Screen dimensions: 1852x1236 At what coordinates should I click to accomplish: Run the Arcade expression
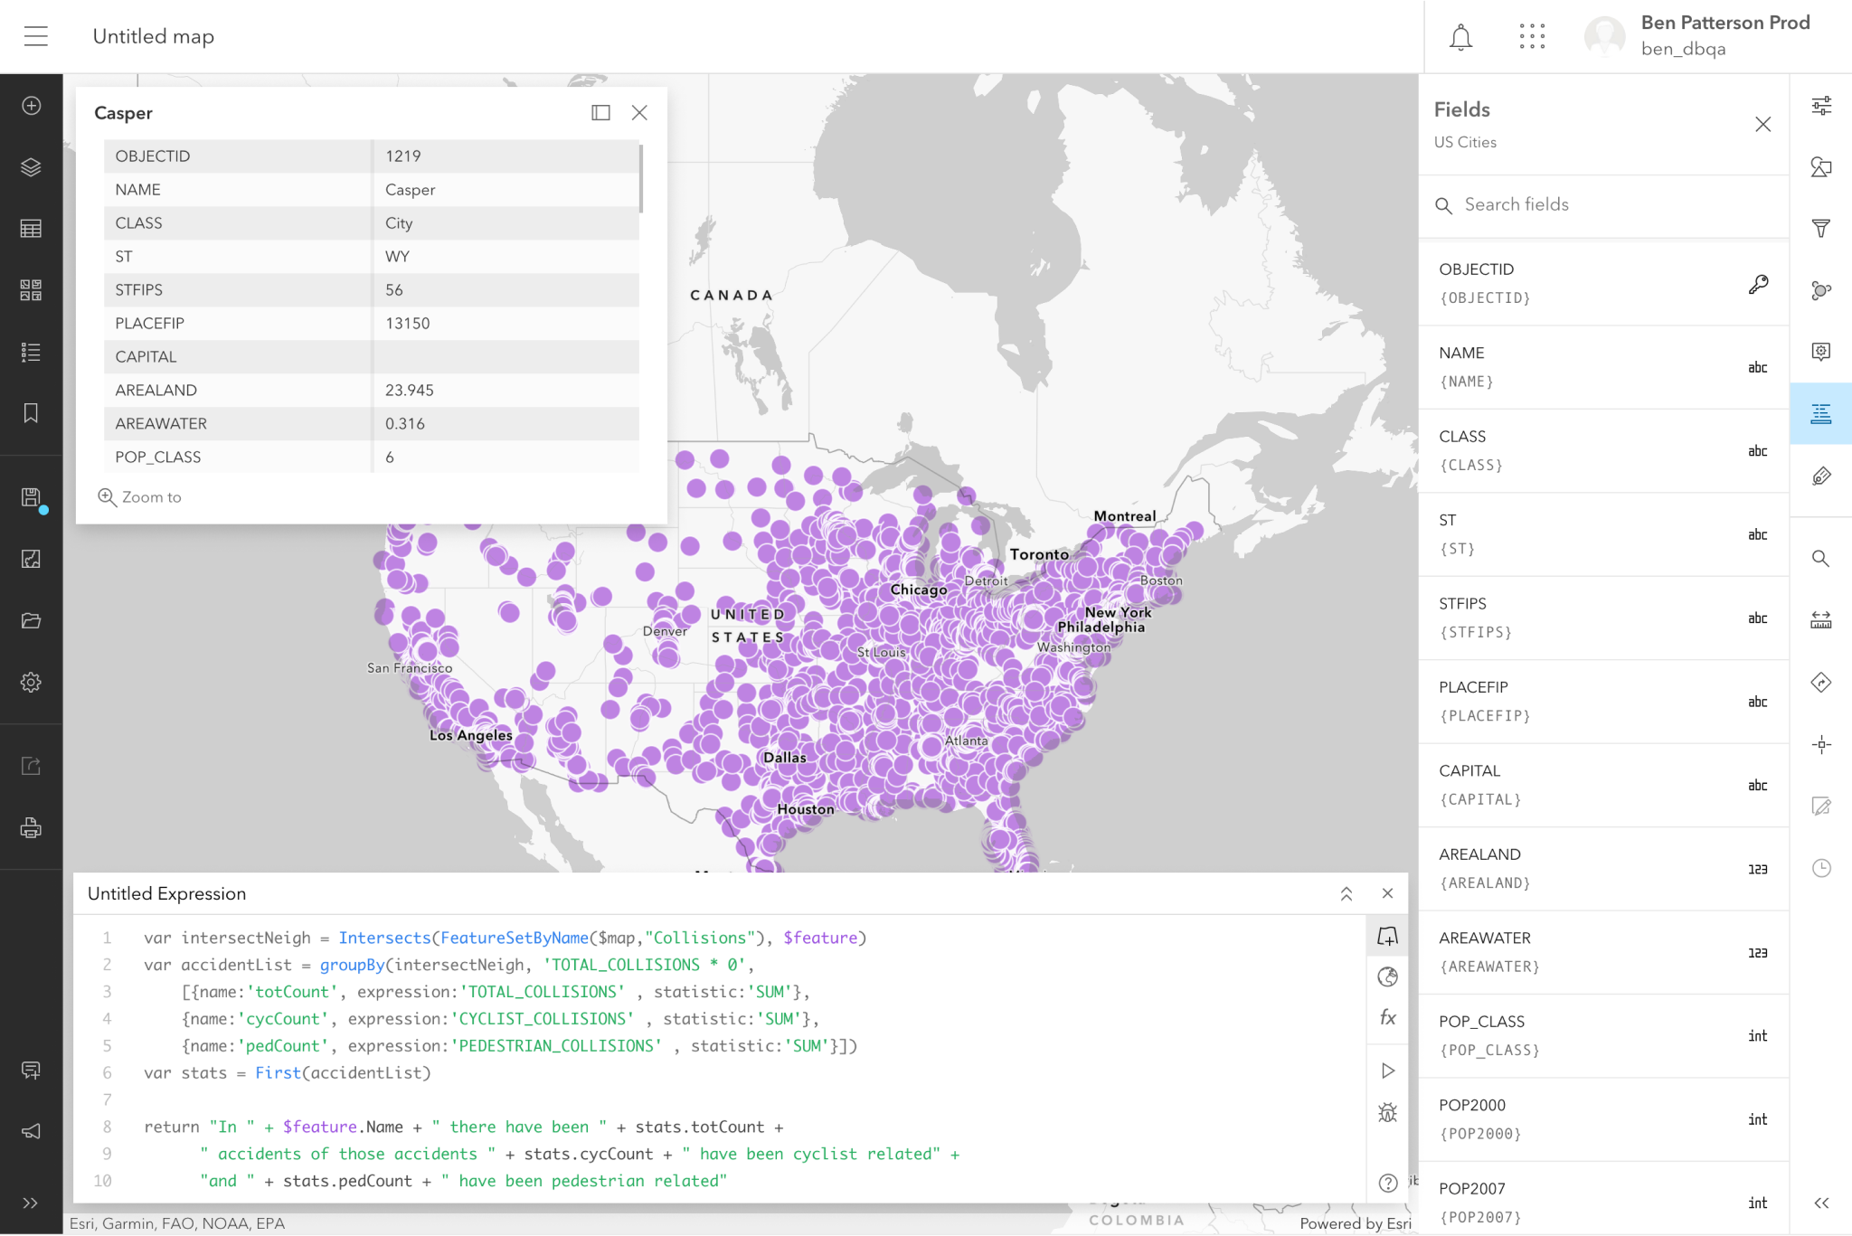[x=1387, y=1071]
